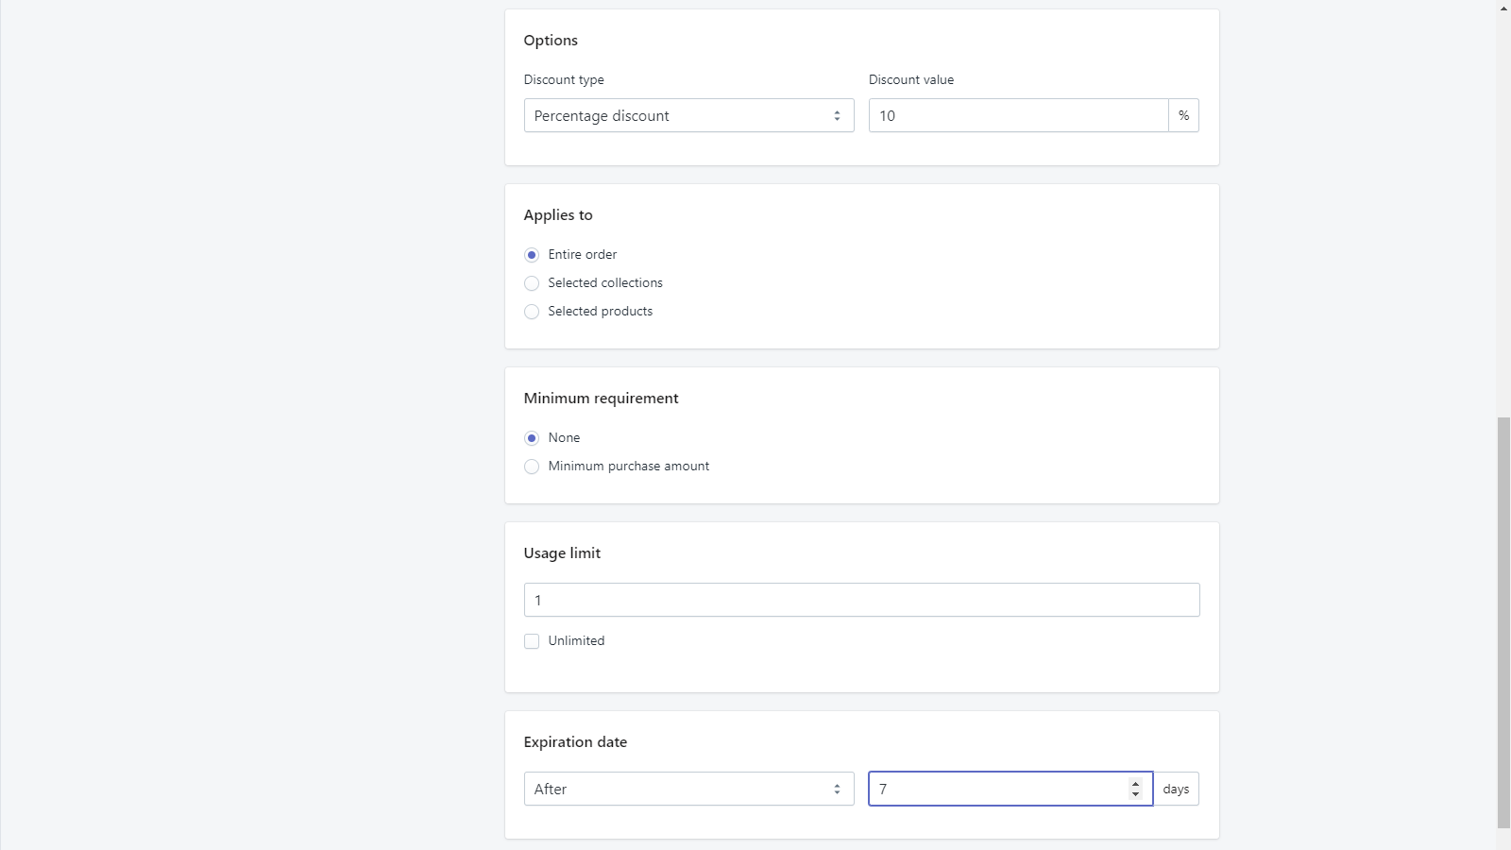This screenshot has height=850, width=1511.
Task: Click the Expiration dropdown chevron icon
Action: tap(837, 789)
